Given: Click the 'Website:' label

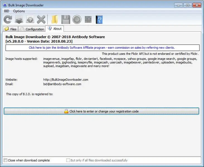Looking at the screenshot, I should point(11,80).
